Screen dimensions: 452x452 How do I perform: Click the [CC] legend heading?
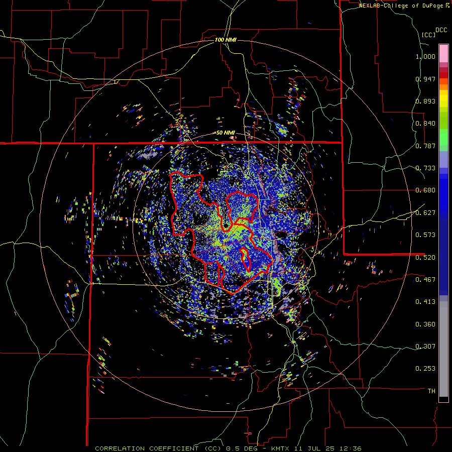pyautogui.click(x=428, y=35)
